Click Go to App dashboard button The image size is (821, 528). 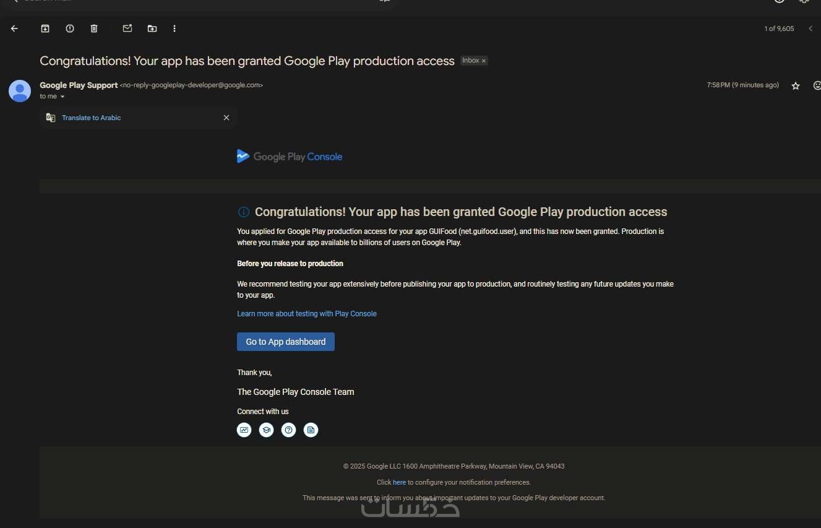286,342
